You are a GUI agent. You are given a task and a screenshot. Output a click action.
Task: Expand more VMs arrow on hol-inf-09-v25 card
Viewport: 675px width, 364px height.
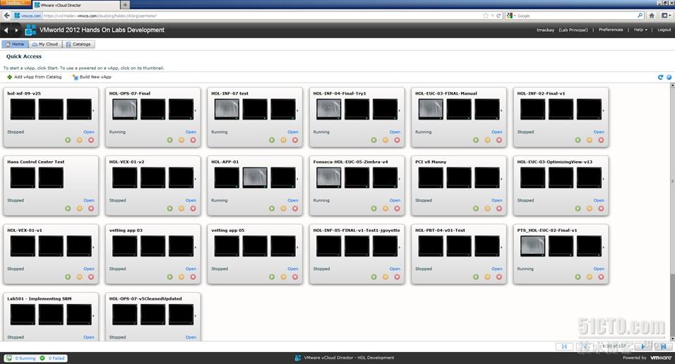93,110
